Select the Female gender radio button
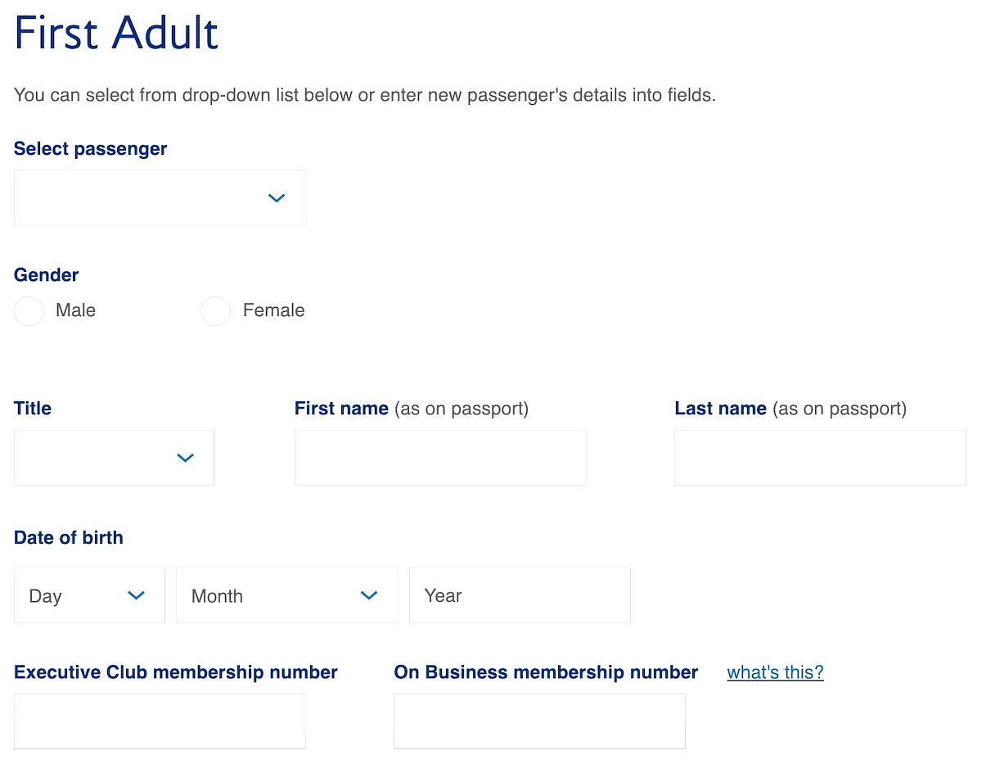Viewport: 982px width, 764px height. [x=216, y=311]
